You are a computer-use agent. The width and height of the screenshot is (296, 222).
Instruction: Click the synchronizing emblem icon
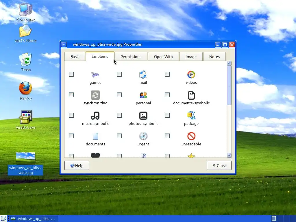pos(95,95)
